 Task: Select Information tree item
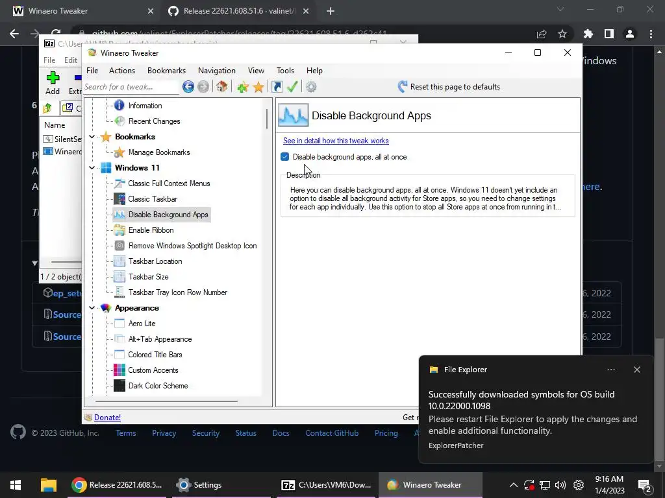tap(145, 106)
